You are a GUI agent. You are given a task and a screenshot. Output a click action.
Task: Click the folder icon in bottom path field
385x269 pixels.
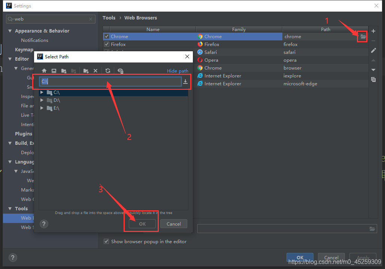coord(372,229)
